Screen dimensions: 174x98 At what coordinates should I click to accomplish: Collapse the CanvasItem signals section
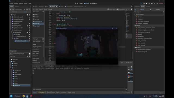(135, 15)
